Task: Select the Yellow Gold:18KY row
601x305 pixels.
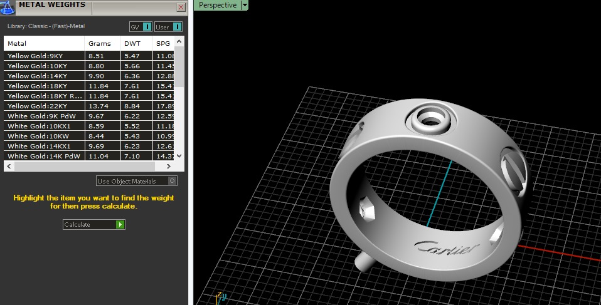Action: (89, 86)
